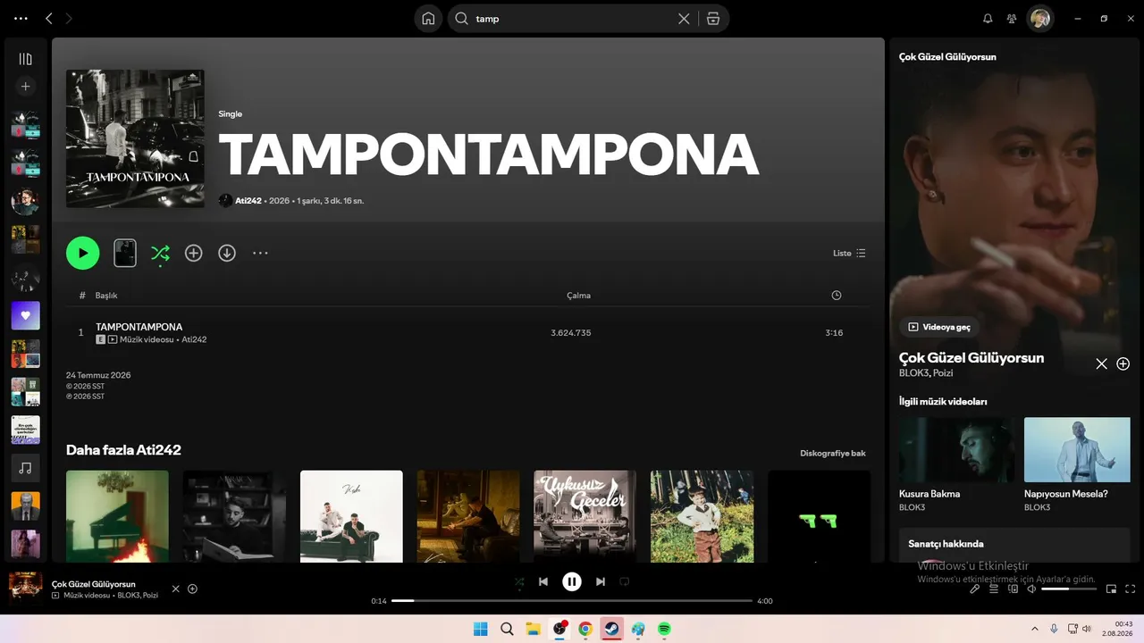
Task: Click the duration clock column header
Action: click(836, 296)
